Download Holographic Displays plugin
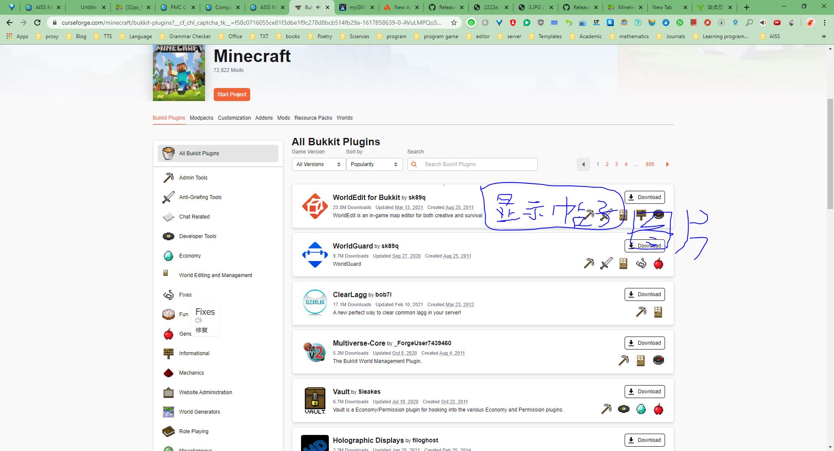The width and height of the screenshot is (834, 451). 645,440
